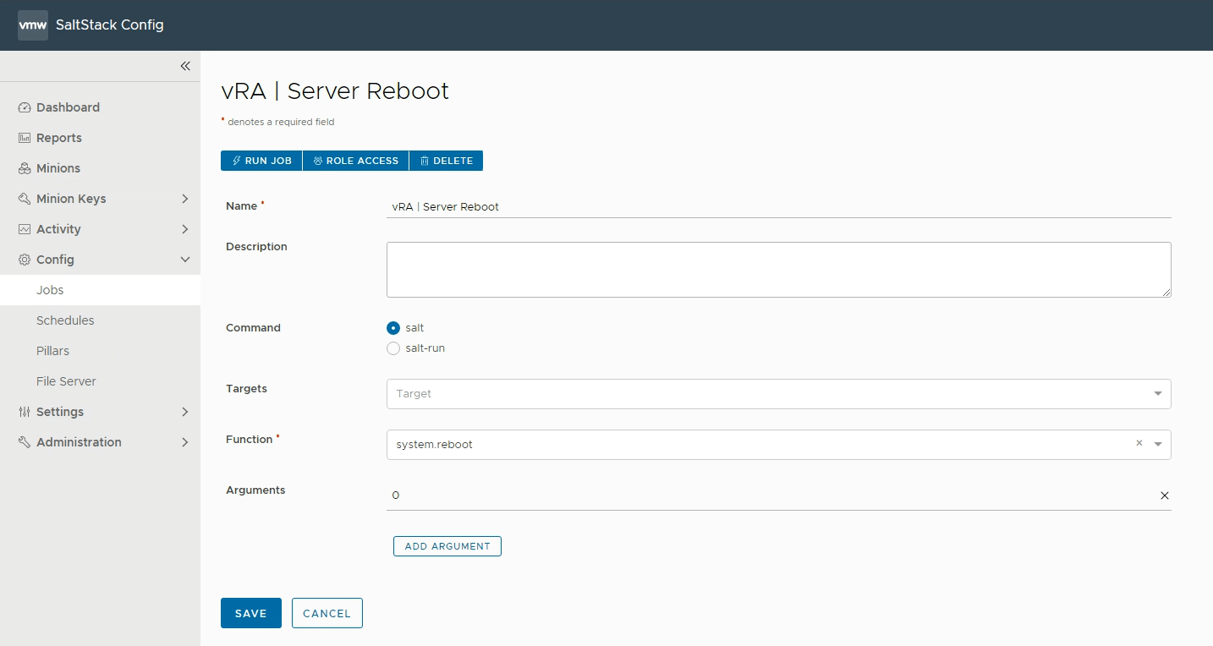Click the Administration wrench icon
This screenshot has width=1213, height=646.
coord(24,441)
